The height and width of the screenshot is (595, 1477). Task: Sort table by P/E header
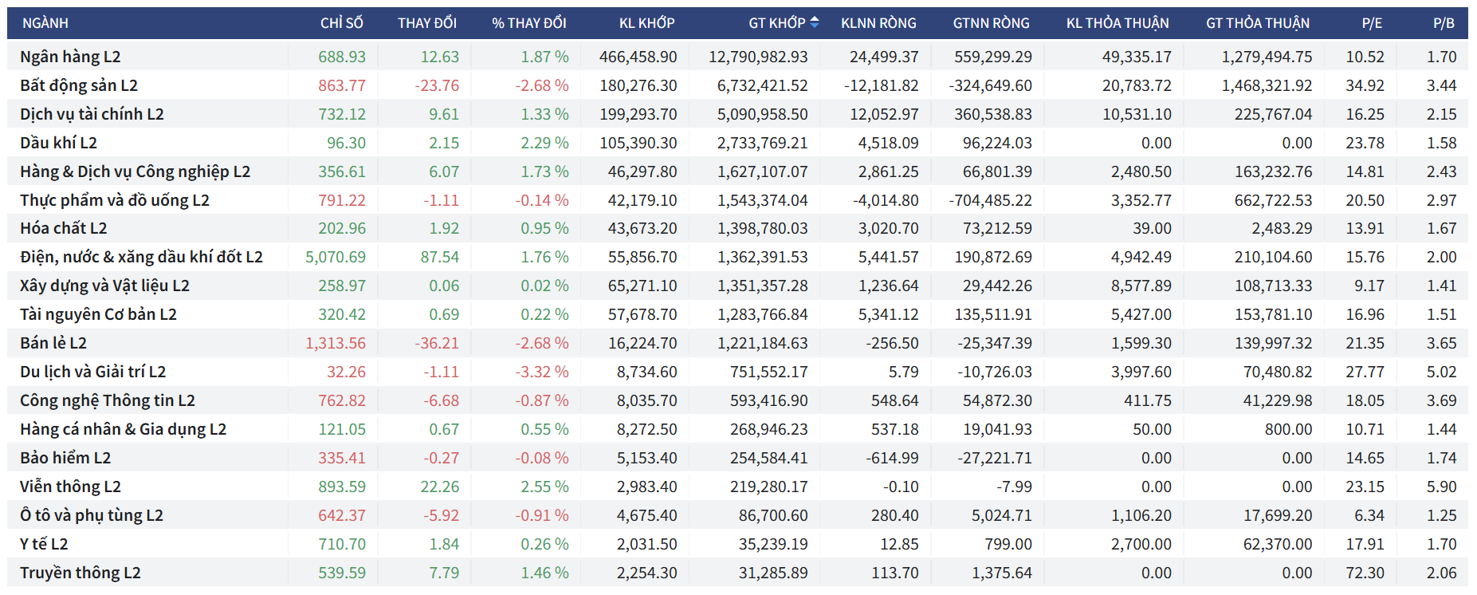tap(1371, 23)
